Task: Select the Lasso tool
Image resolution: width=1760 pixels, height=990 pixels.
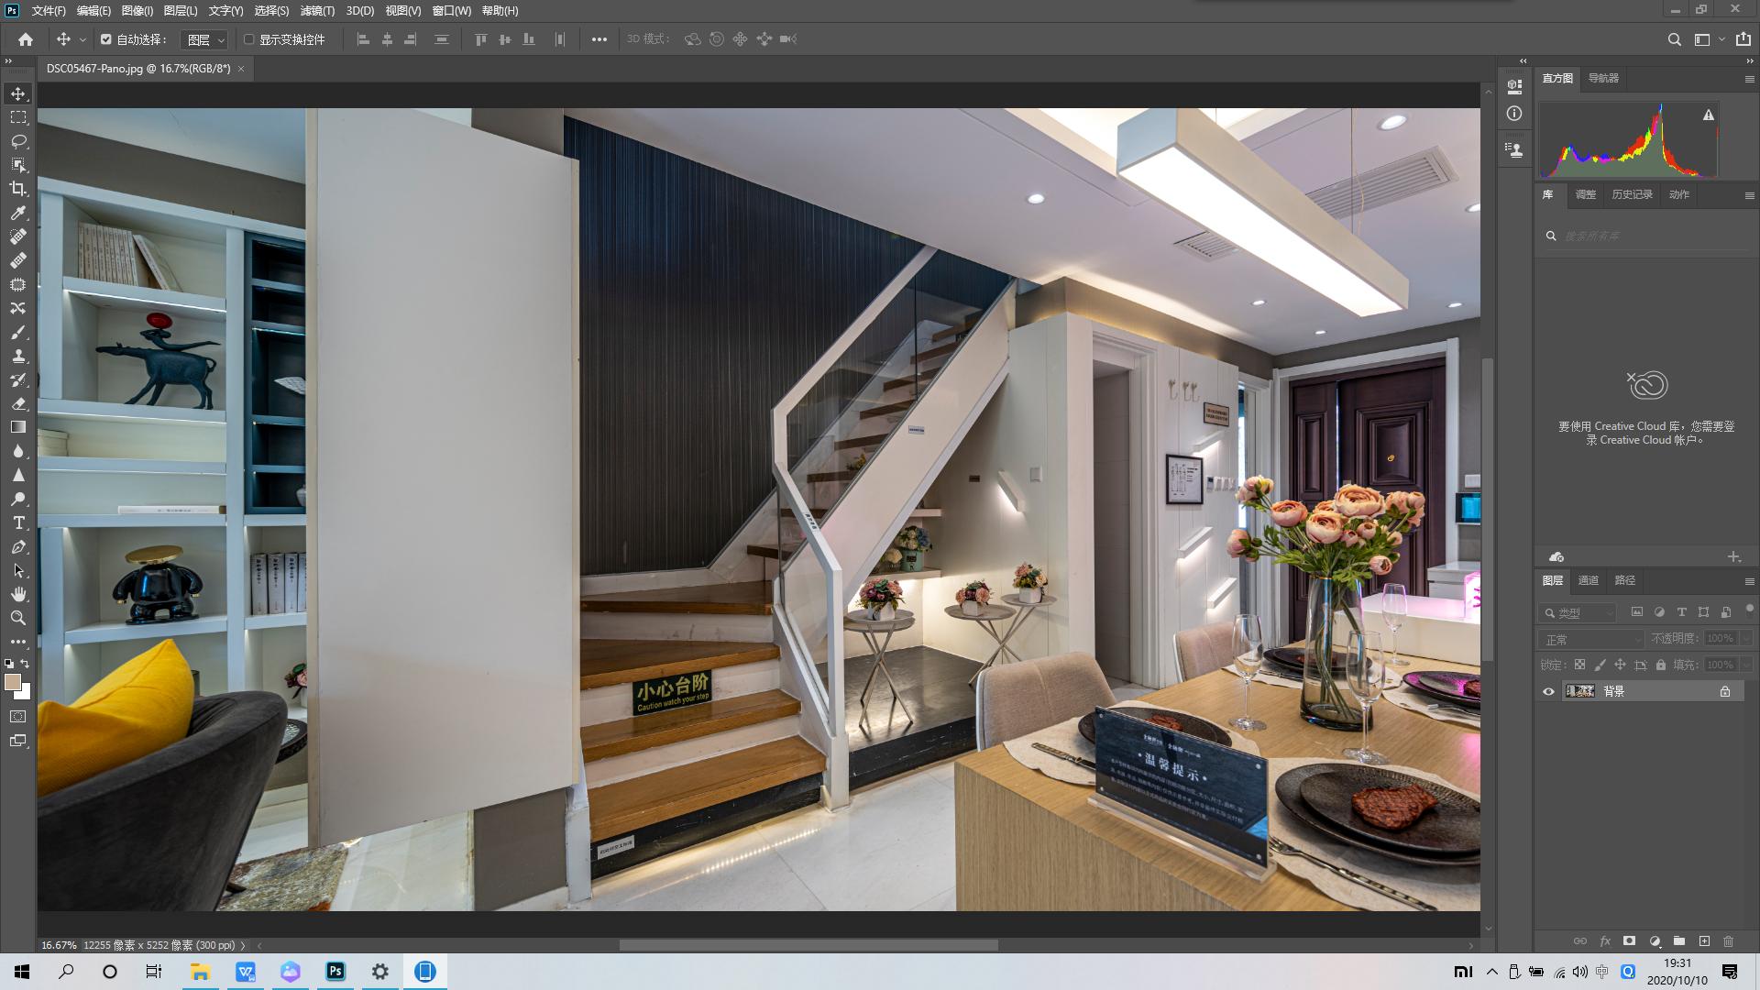Action: click(x=18, y=141)
